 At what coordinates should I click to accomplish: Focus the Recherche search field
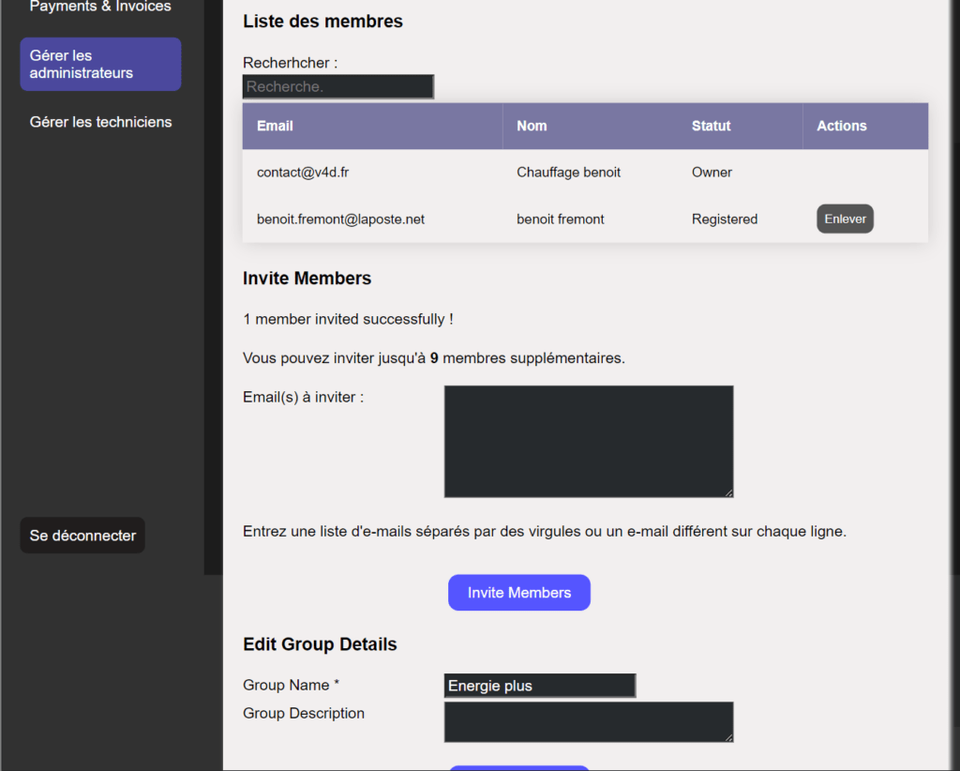pyautogui.click(x=337, y=86)
